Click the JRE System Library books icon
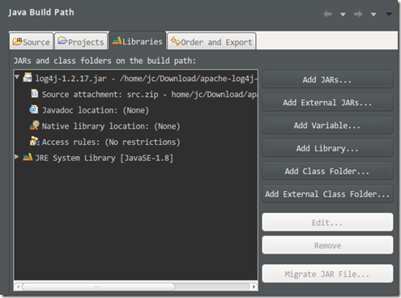This screenshot has height=298, width=401. (x=28, y=157)
